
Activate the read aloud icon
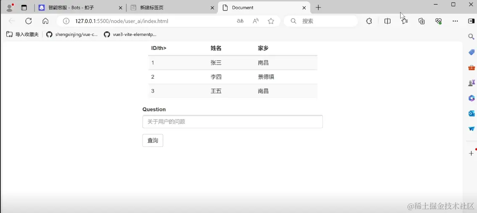pos(256,21)
